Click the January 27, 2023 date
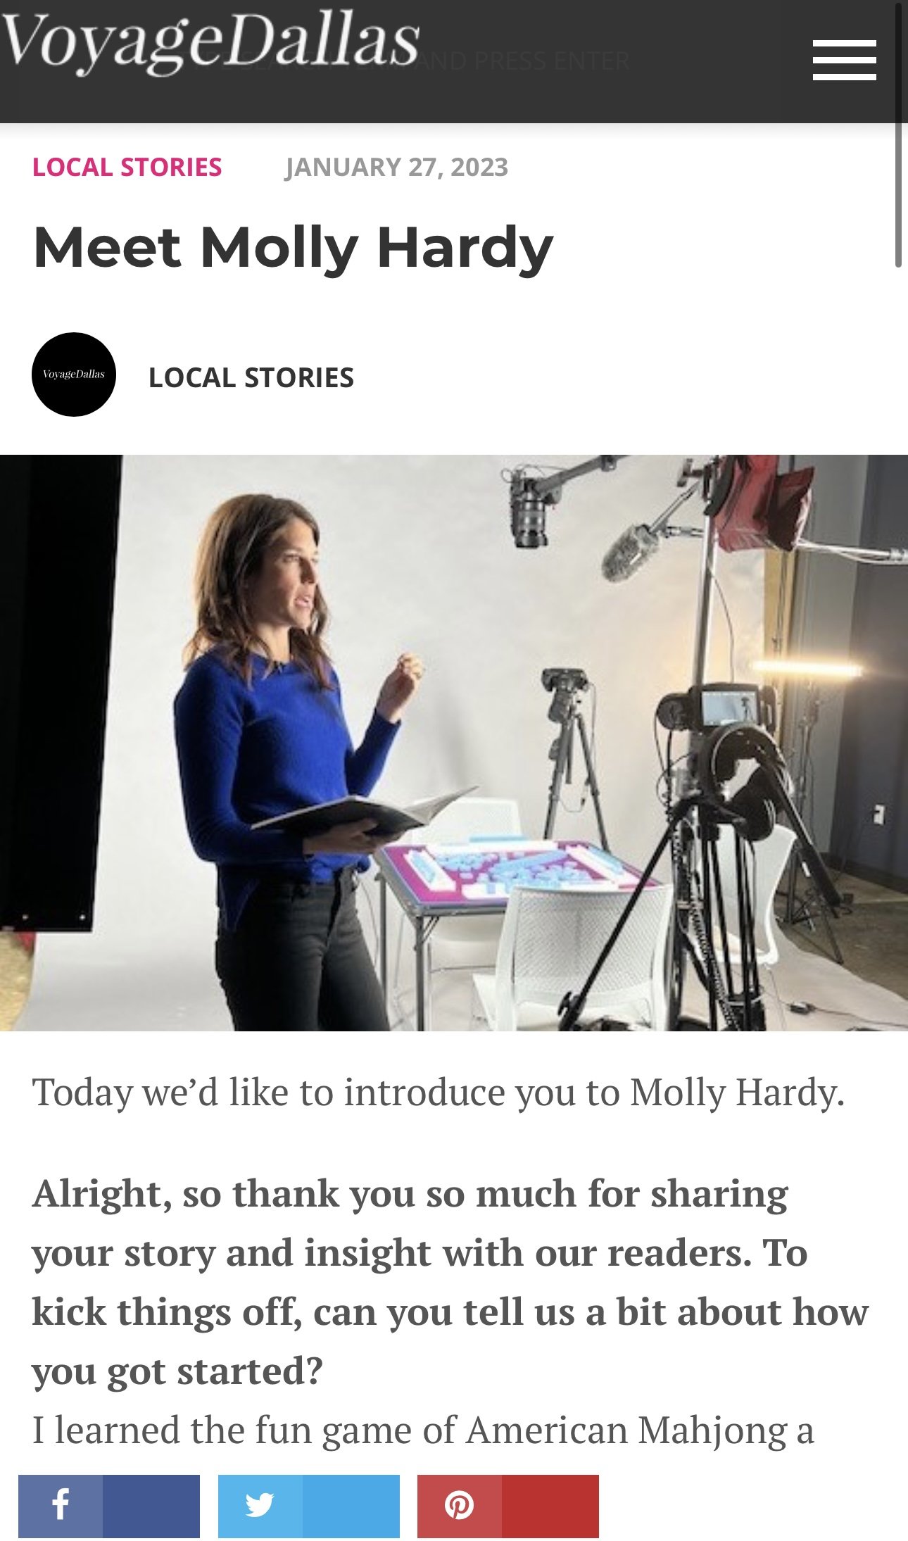This screenshot has height=1541, width=908. [x=396, y=167]
